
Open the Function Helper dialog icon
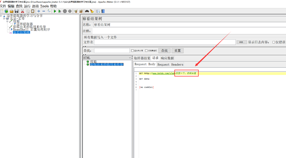coord(98,11)
